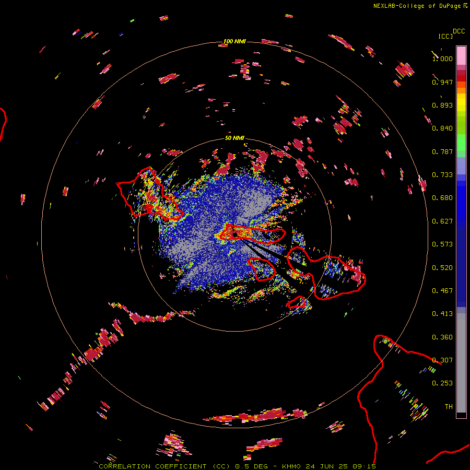Click the KHMO station identifier in caption
This screenshot has height=470, width=470.
point(291,466)
